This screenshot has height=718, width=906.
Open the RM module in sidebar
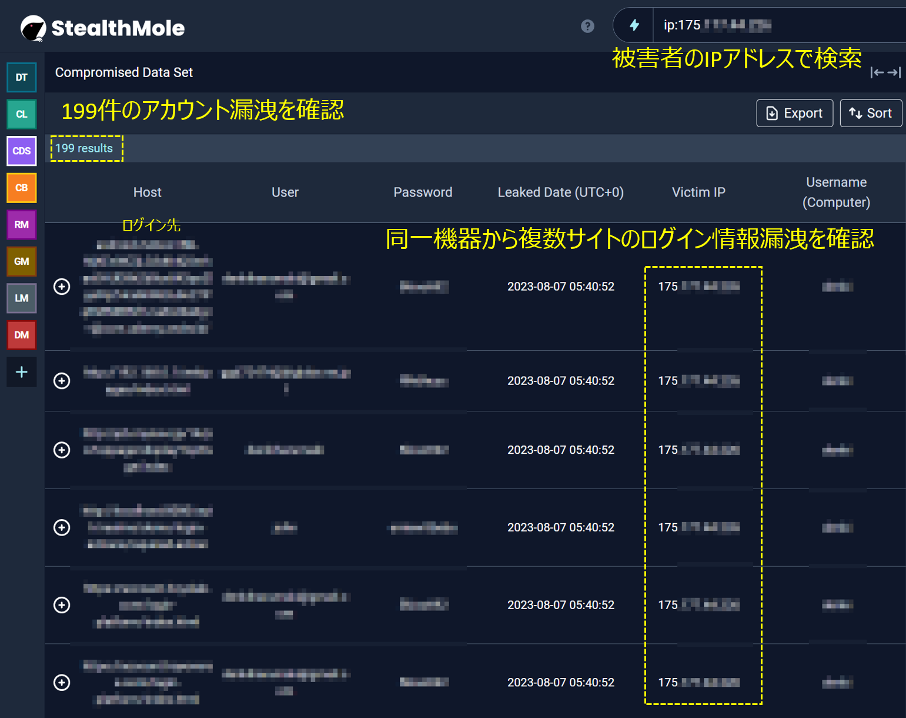pos(22,224)
